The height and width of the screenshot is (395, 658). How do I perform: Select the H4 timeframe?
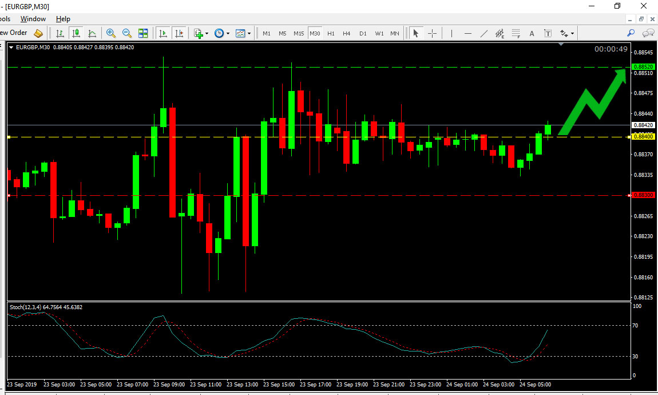click(347, 33)
